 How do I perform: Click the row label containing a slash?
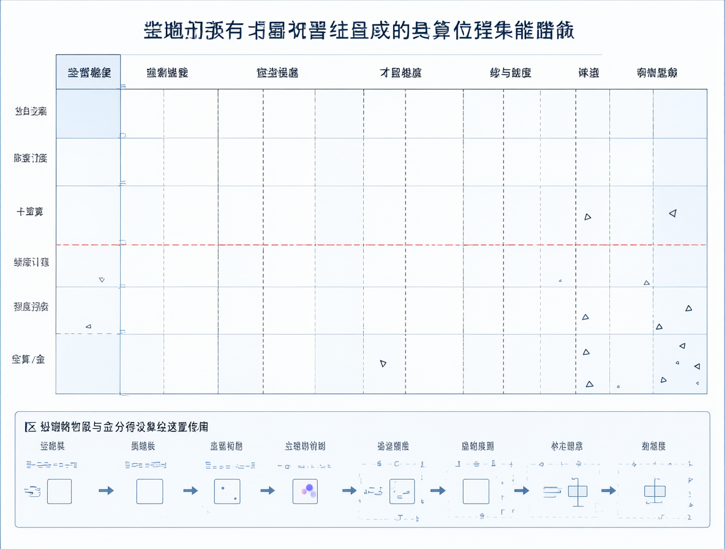click(x=28, y=360)
